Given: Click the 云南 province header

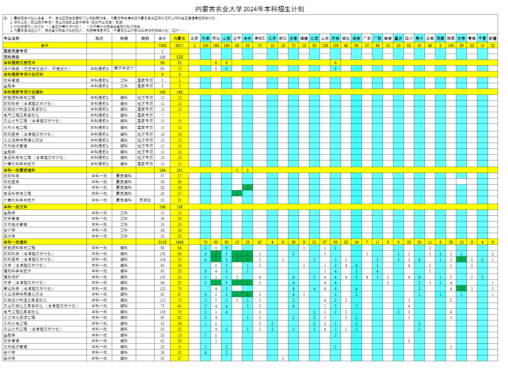Looking at the screenshot, I should (x=430, y=38).
